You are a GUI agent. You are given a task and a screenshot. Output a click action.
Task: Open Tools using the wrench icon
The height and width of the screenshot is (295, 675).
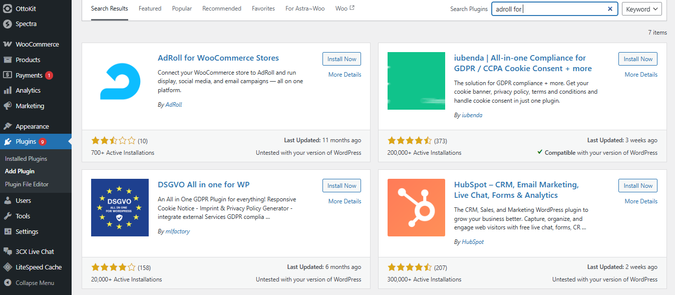(x=8, y=216)
